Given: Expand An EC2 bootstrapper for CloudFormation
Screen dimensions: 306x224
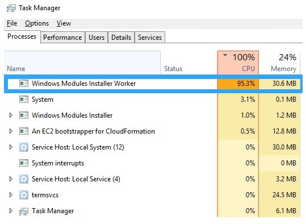Looking at the screenshot, I should pos(11,131).
